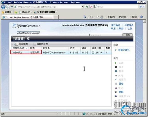Click the page scrollbar up arrow
Image resolution: width=148 pixels, height=117 pixels.
[x=144, y=21]
